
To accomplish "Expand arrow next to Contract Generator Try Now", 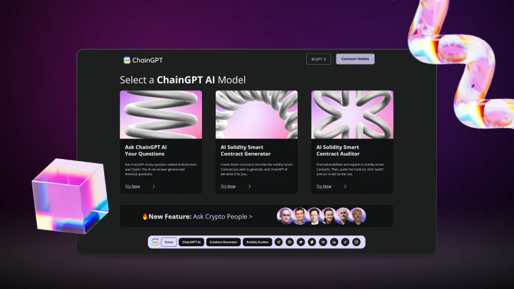I will point(249,187).
